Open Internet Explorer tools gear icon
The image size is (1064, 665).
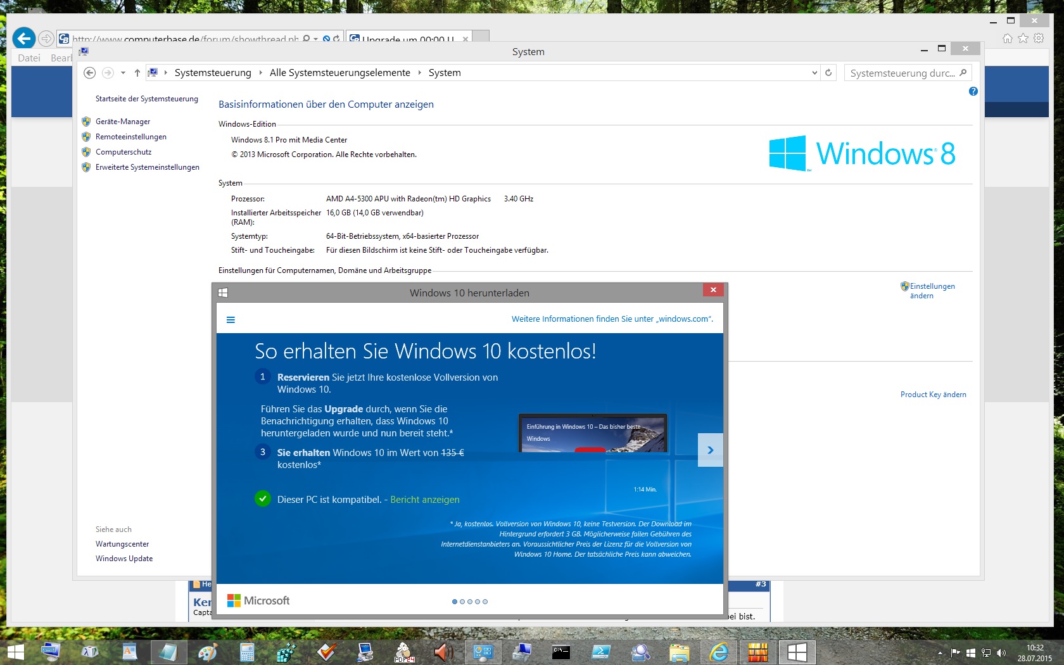point(1039,39)
